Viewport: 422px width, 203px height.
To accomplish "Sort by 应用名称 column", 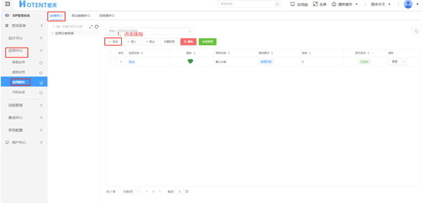I will 142,53.
